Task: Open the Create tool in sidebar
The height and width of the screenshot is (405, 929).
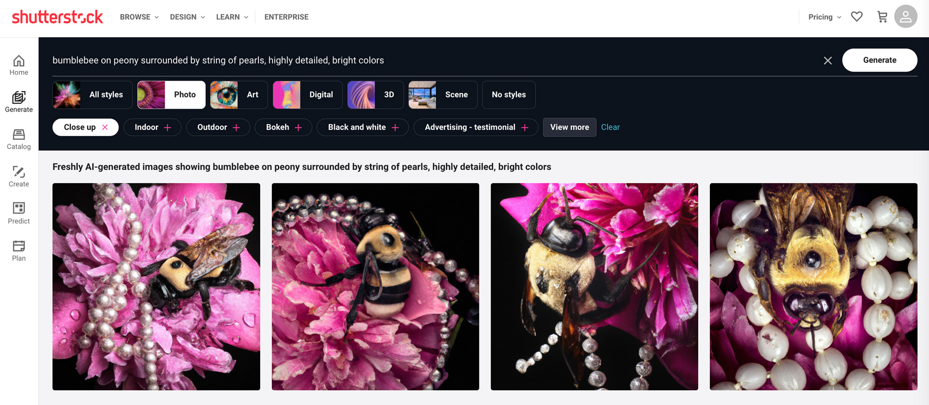Action: 19,176
